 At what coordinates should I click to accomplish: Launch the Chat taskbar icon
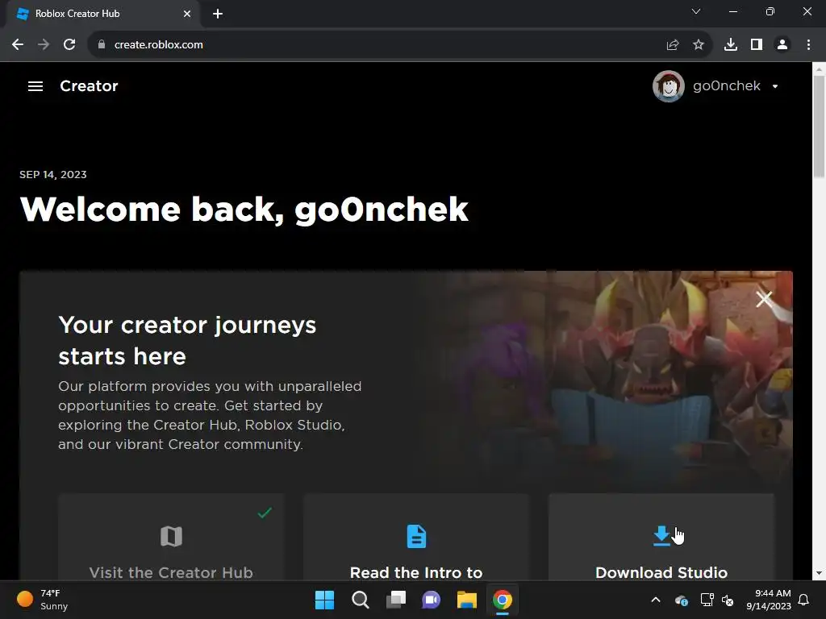point(431,600)
